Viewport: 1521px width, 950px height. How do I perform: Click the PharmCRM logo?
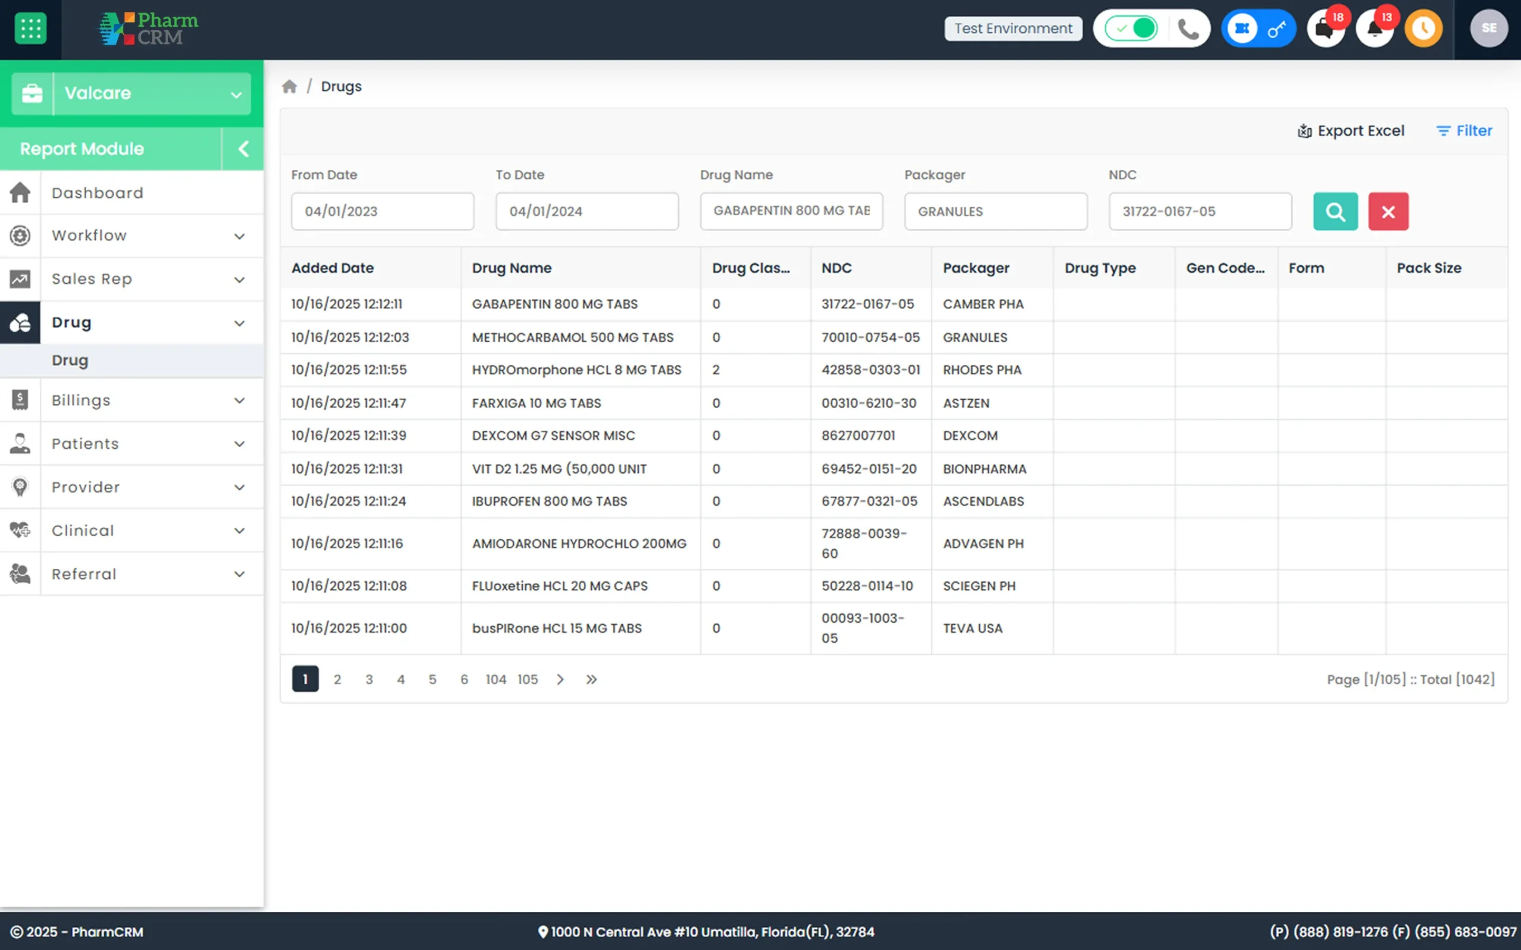[x=149, y=29]
